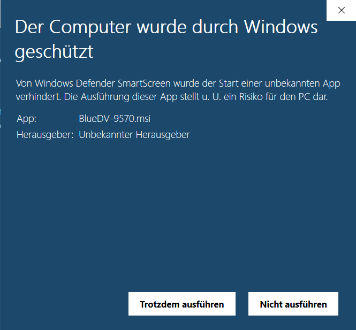Viewport: 356px width, 330px height.
Task: Select the "Unbekannter Herausgeber" publisher text
Action: click(134, 135)
